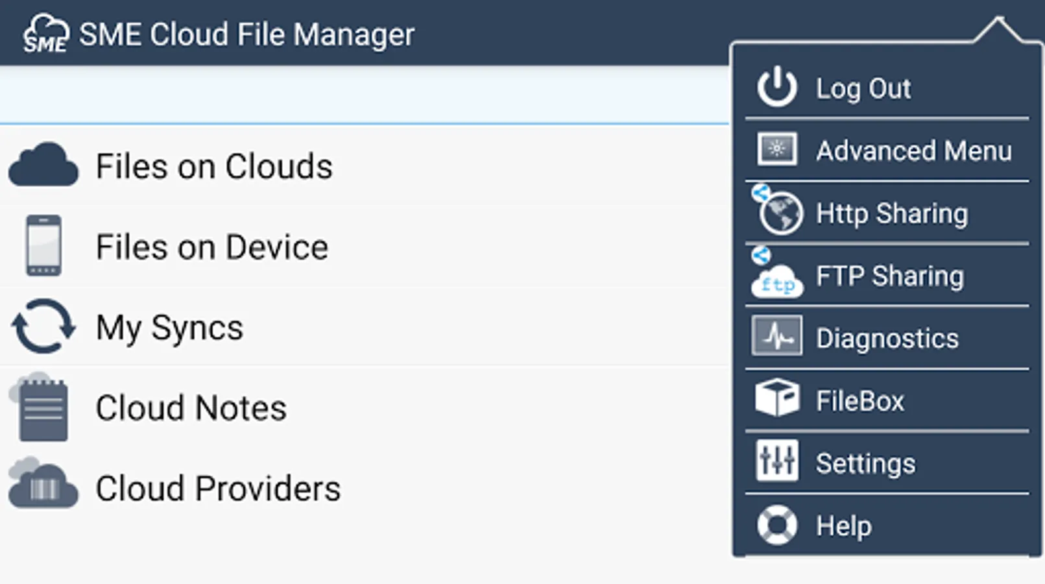Select the Diagnostics menu label

coord(887,338)
